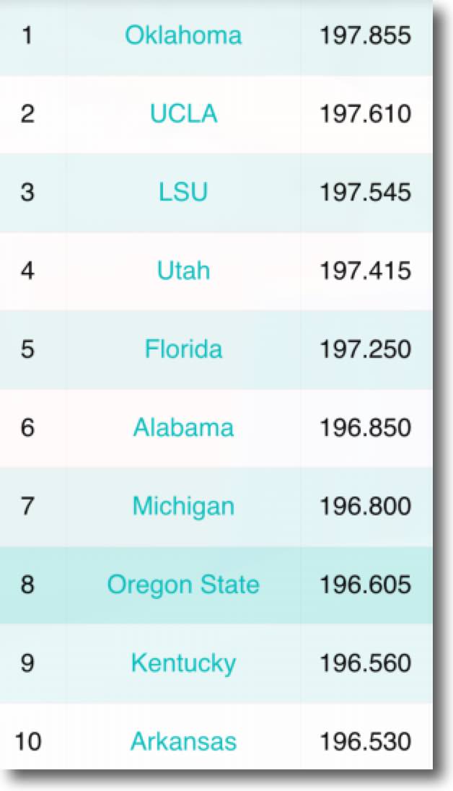Click Michigan's 196.800 score
453x791 pixels.
coord(365,506)
